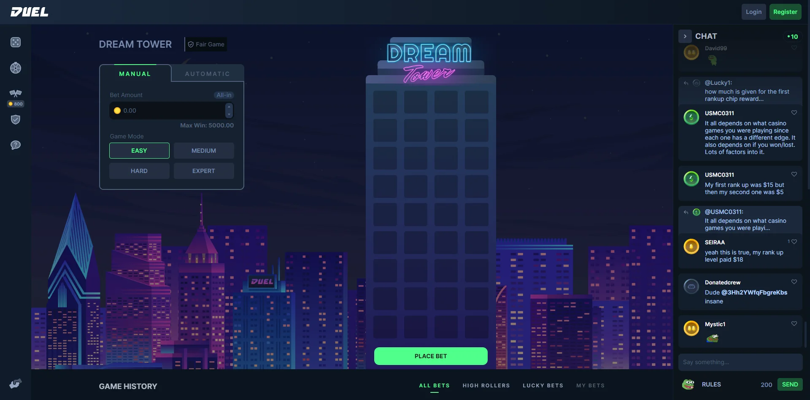Viewport: 810px width, 400px height.
Task: Open the checkered race flags icon
Action: pyautogui.click(x=16, y=93)
